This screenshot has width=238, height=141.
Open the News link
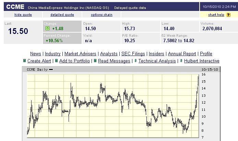36,54
